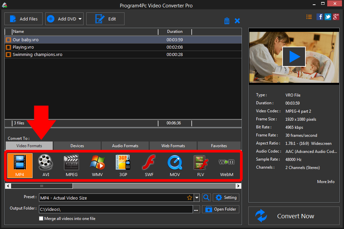The width and height of the screenshot is (344, 229).
Task: Mark preset as favorite with star
Action: (x=190, y=198)
